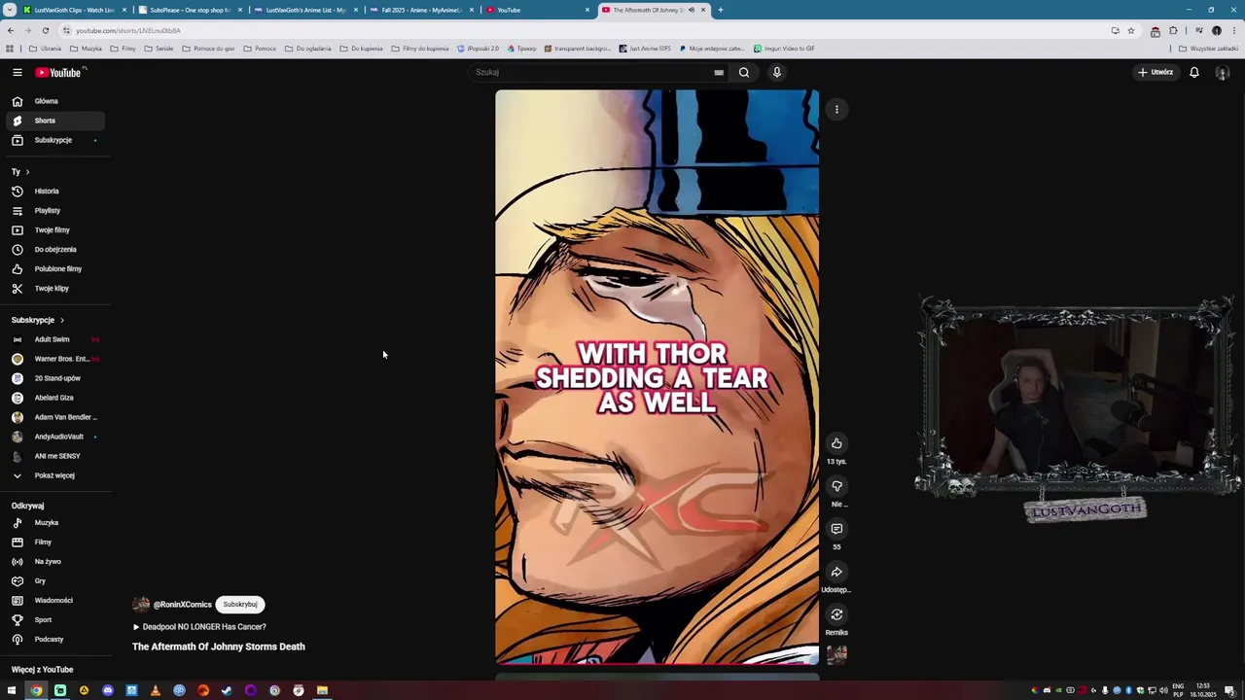Open VLC from the taskbar
This screenshot has width=1245, height=700.
pyautogui.click(x=155, y=690)
